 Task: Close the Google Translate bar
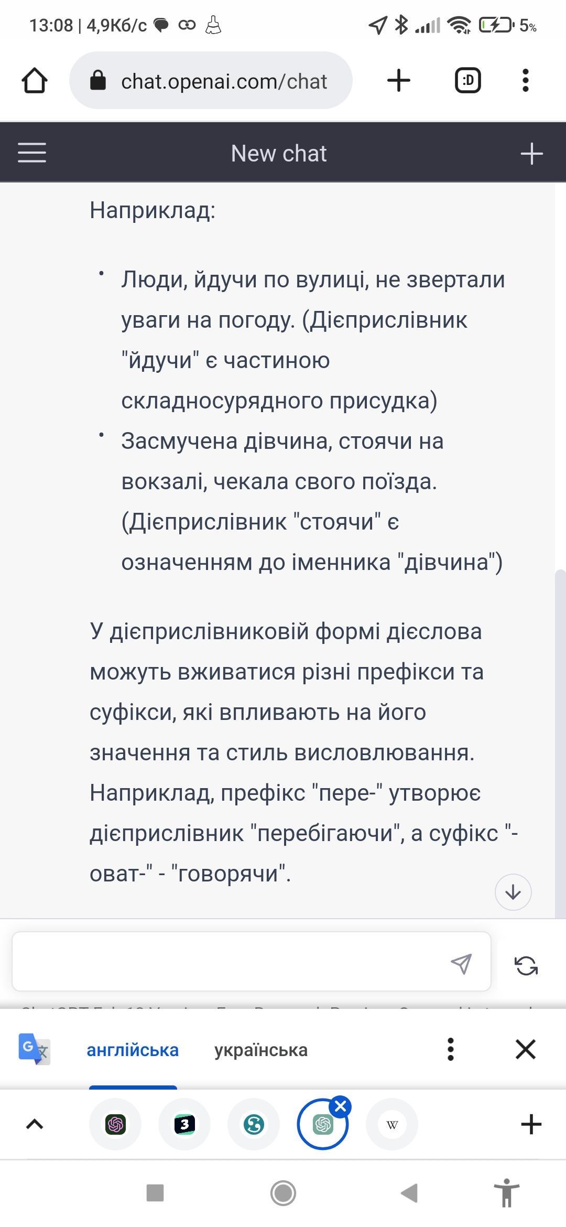pos(526,1049)
